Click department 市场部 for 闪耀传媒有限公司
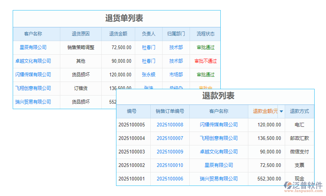The width and height of the screenshot is (326, 196). tap(175, 75)
